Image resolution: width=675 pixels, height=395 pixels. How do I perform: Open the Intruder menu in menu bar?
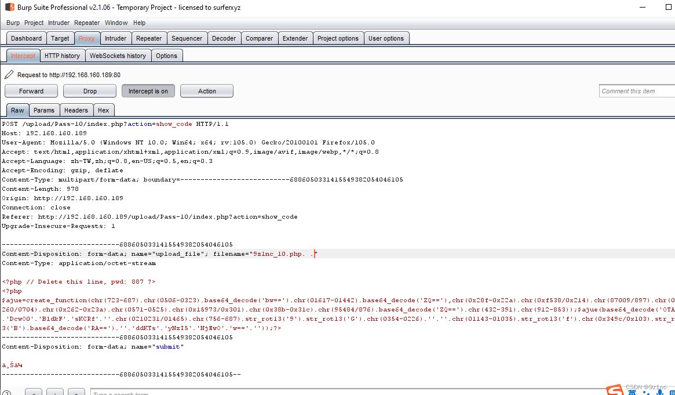point(59,23)
